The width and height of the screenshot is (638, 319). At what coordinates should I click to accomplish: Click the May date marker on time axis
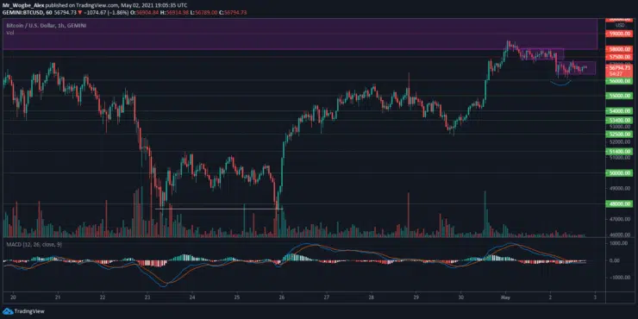(505, 297)
